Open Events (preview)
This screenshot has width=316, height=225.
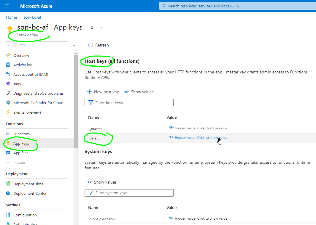[27, 112]
